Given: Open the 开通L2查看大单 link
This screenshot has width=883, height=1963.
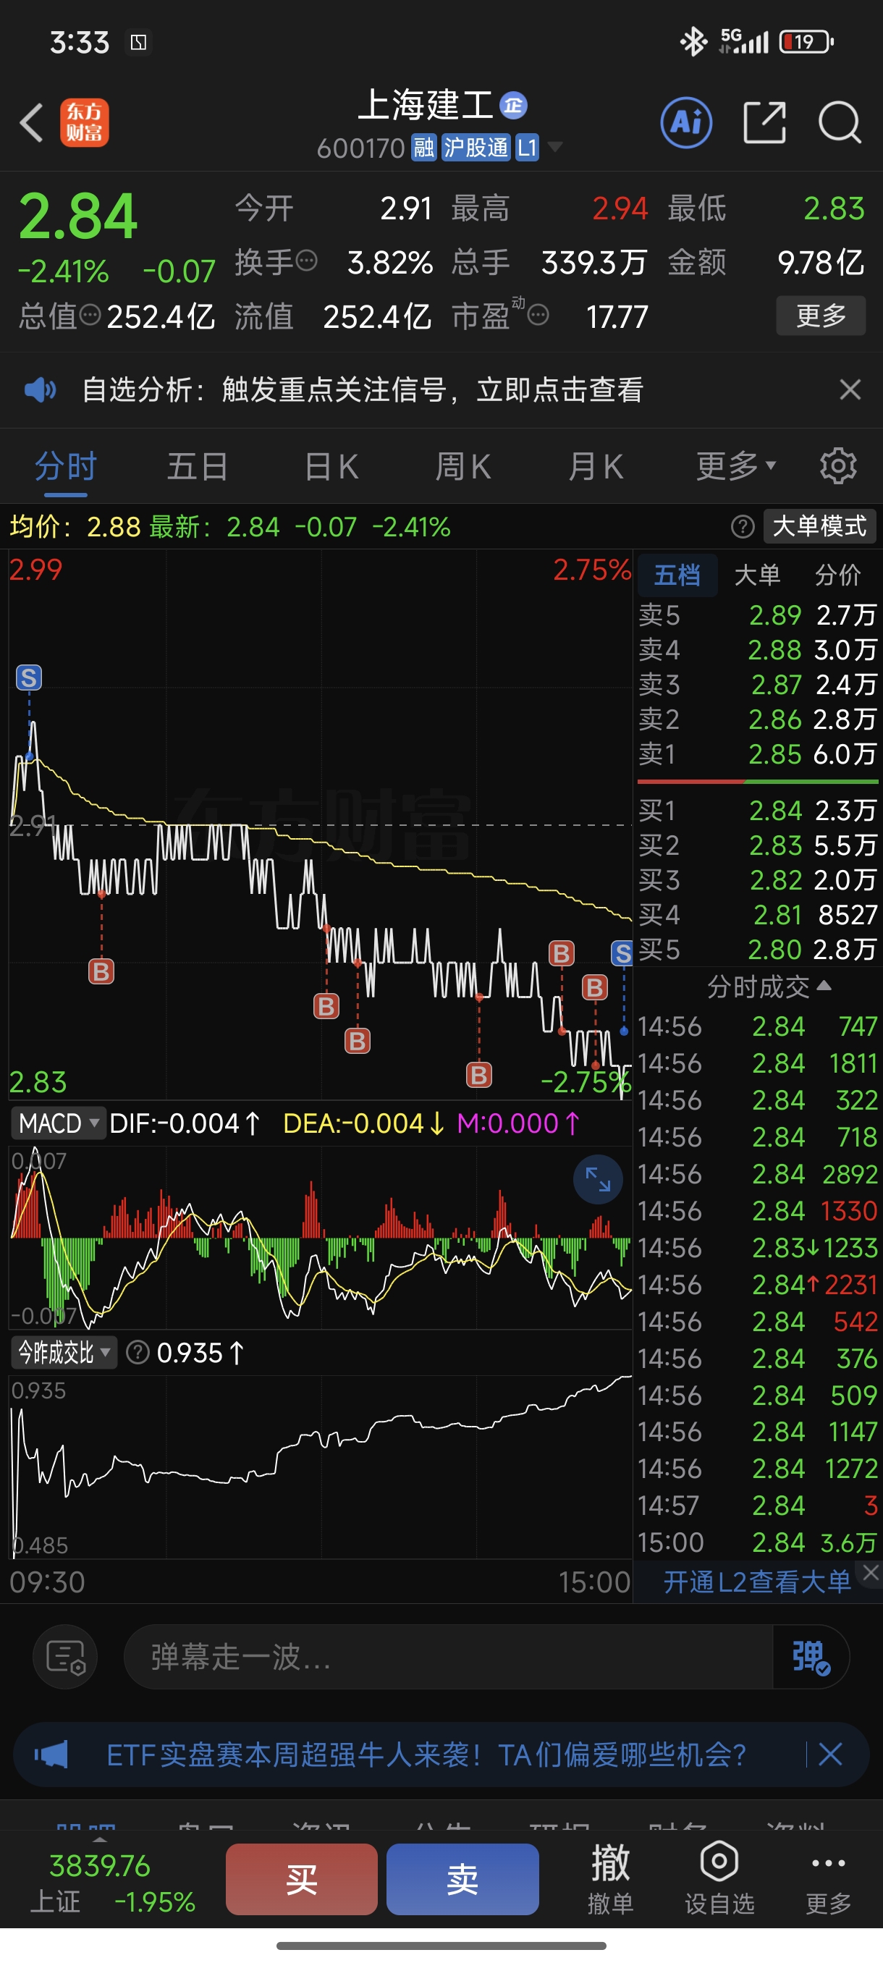Looking at the screenshot, I should [756, 1582].
